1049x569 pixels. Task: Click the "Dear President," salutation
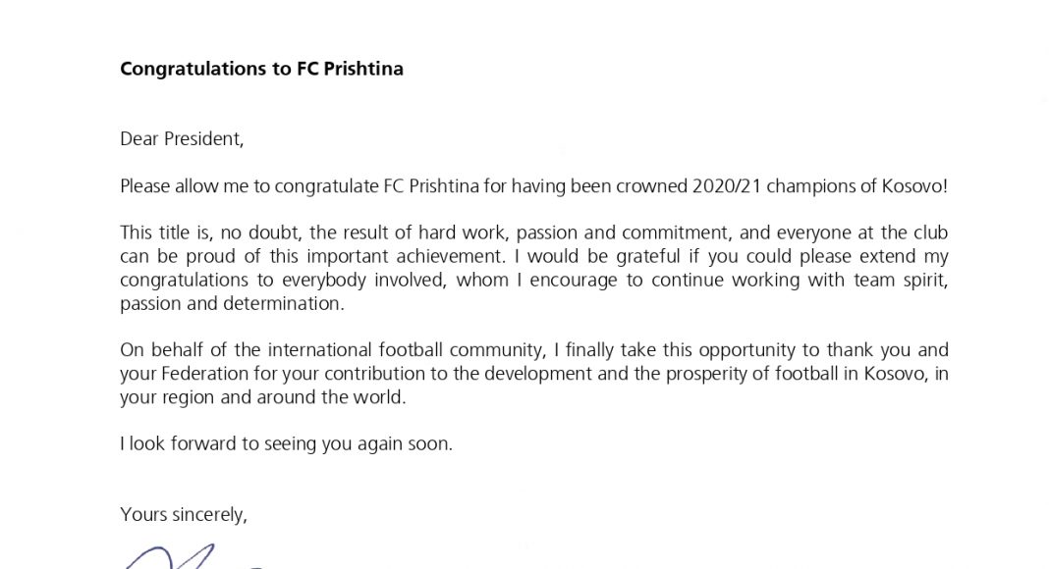[182, 138]
